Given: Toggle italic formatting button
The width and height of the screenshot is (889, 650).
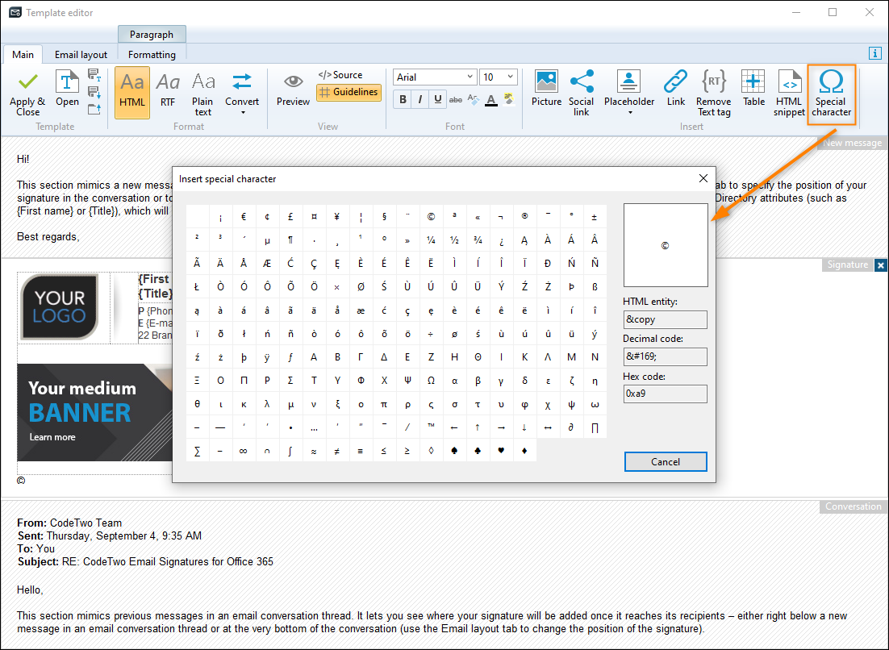Looking at the screenshot, I should 419,99.
